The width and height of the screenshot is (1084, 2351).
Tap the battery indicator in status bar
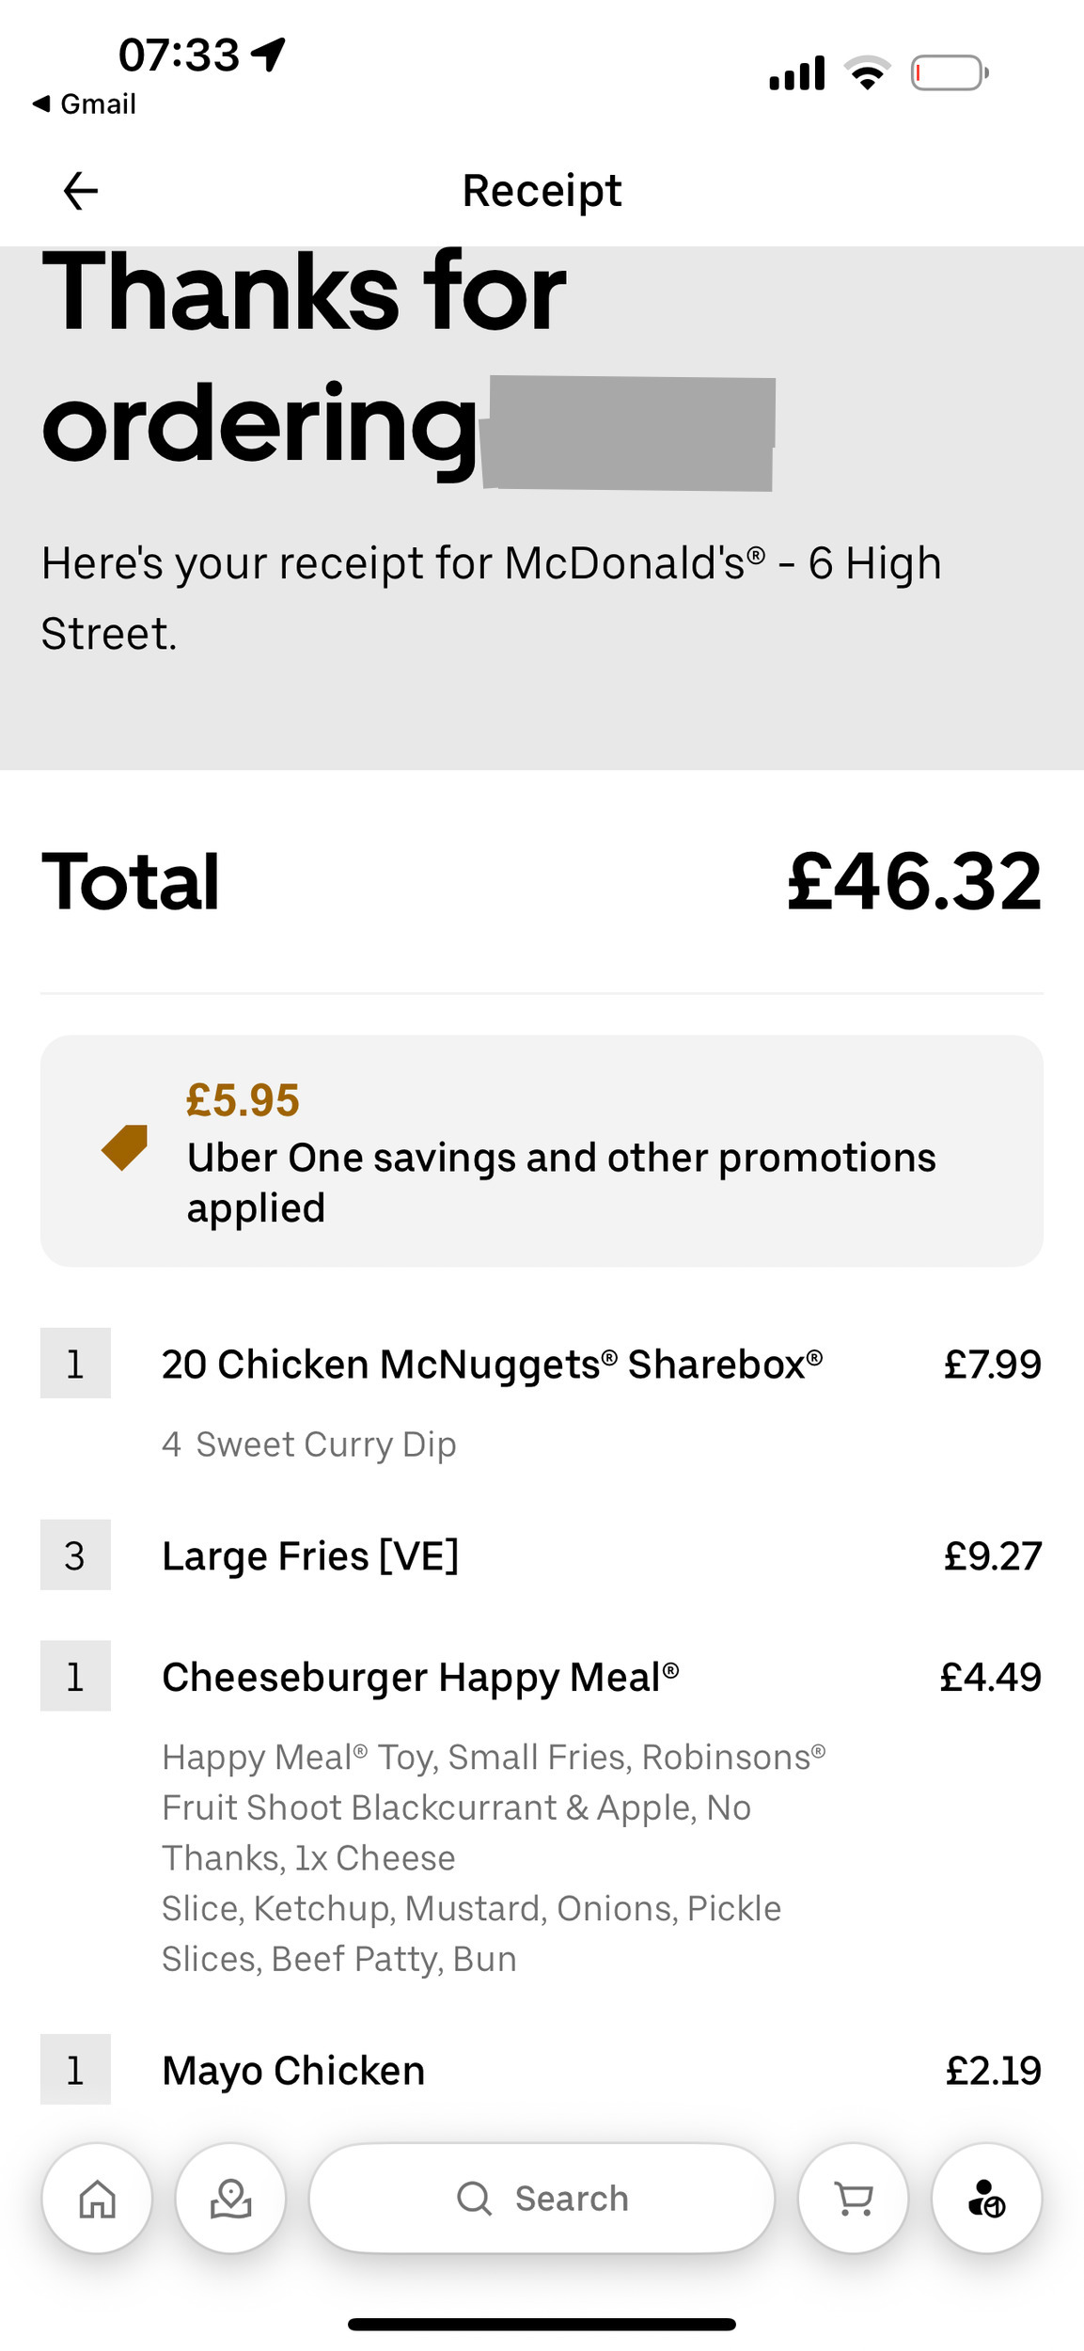coord(949,73)
